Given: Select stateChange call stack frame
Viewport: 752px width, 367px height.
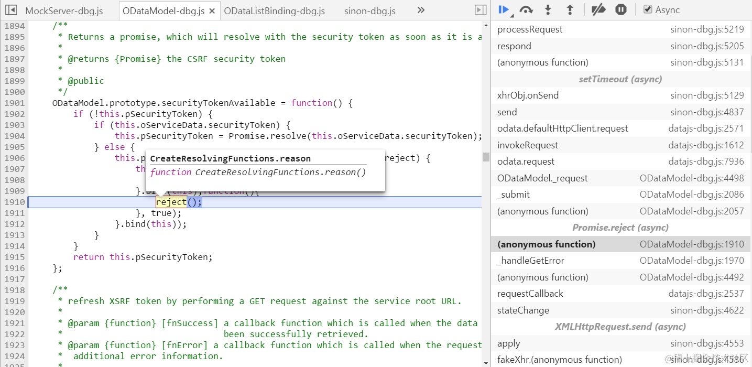Looking at the screenshot, I should [x=622, y=310].
